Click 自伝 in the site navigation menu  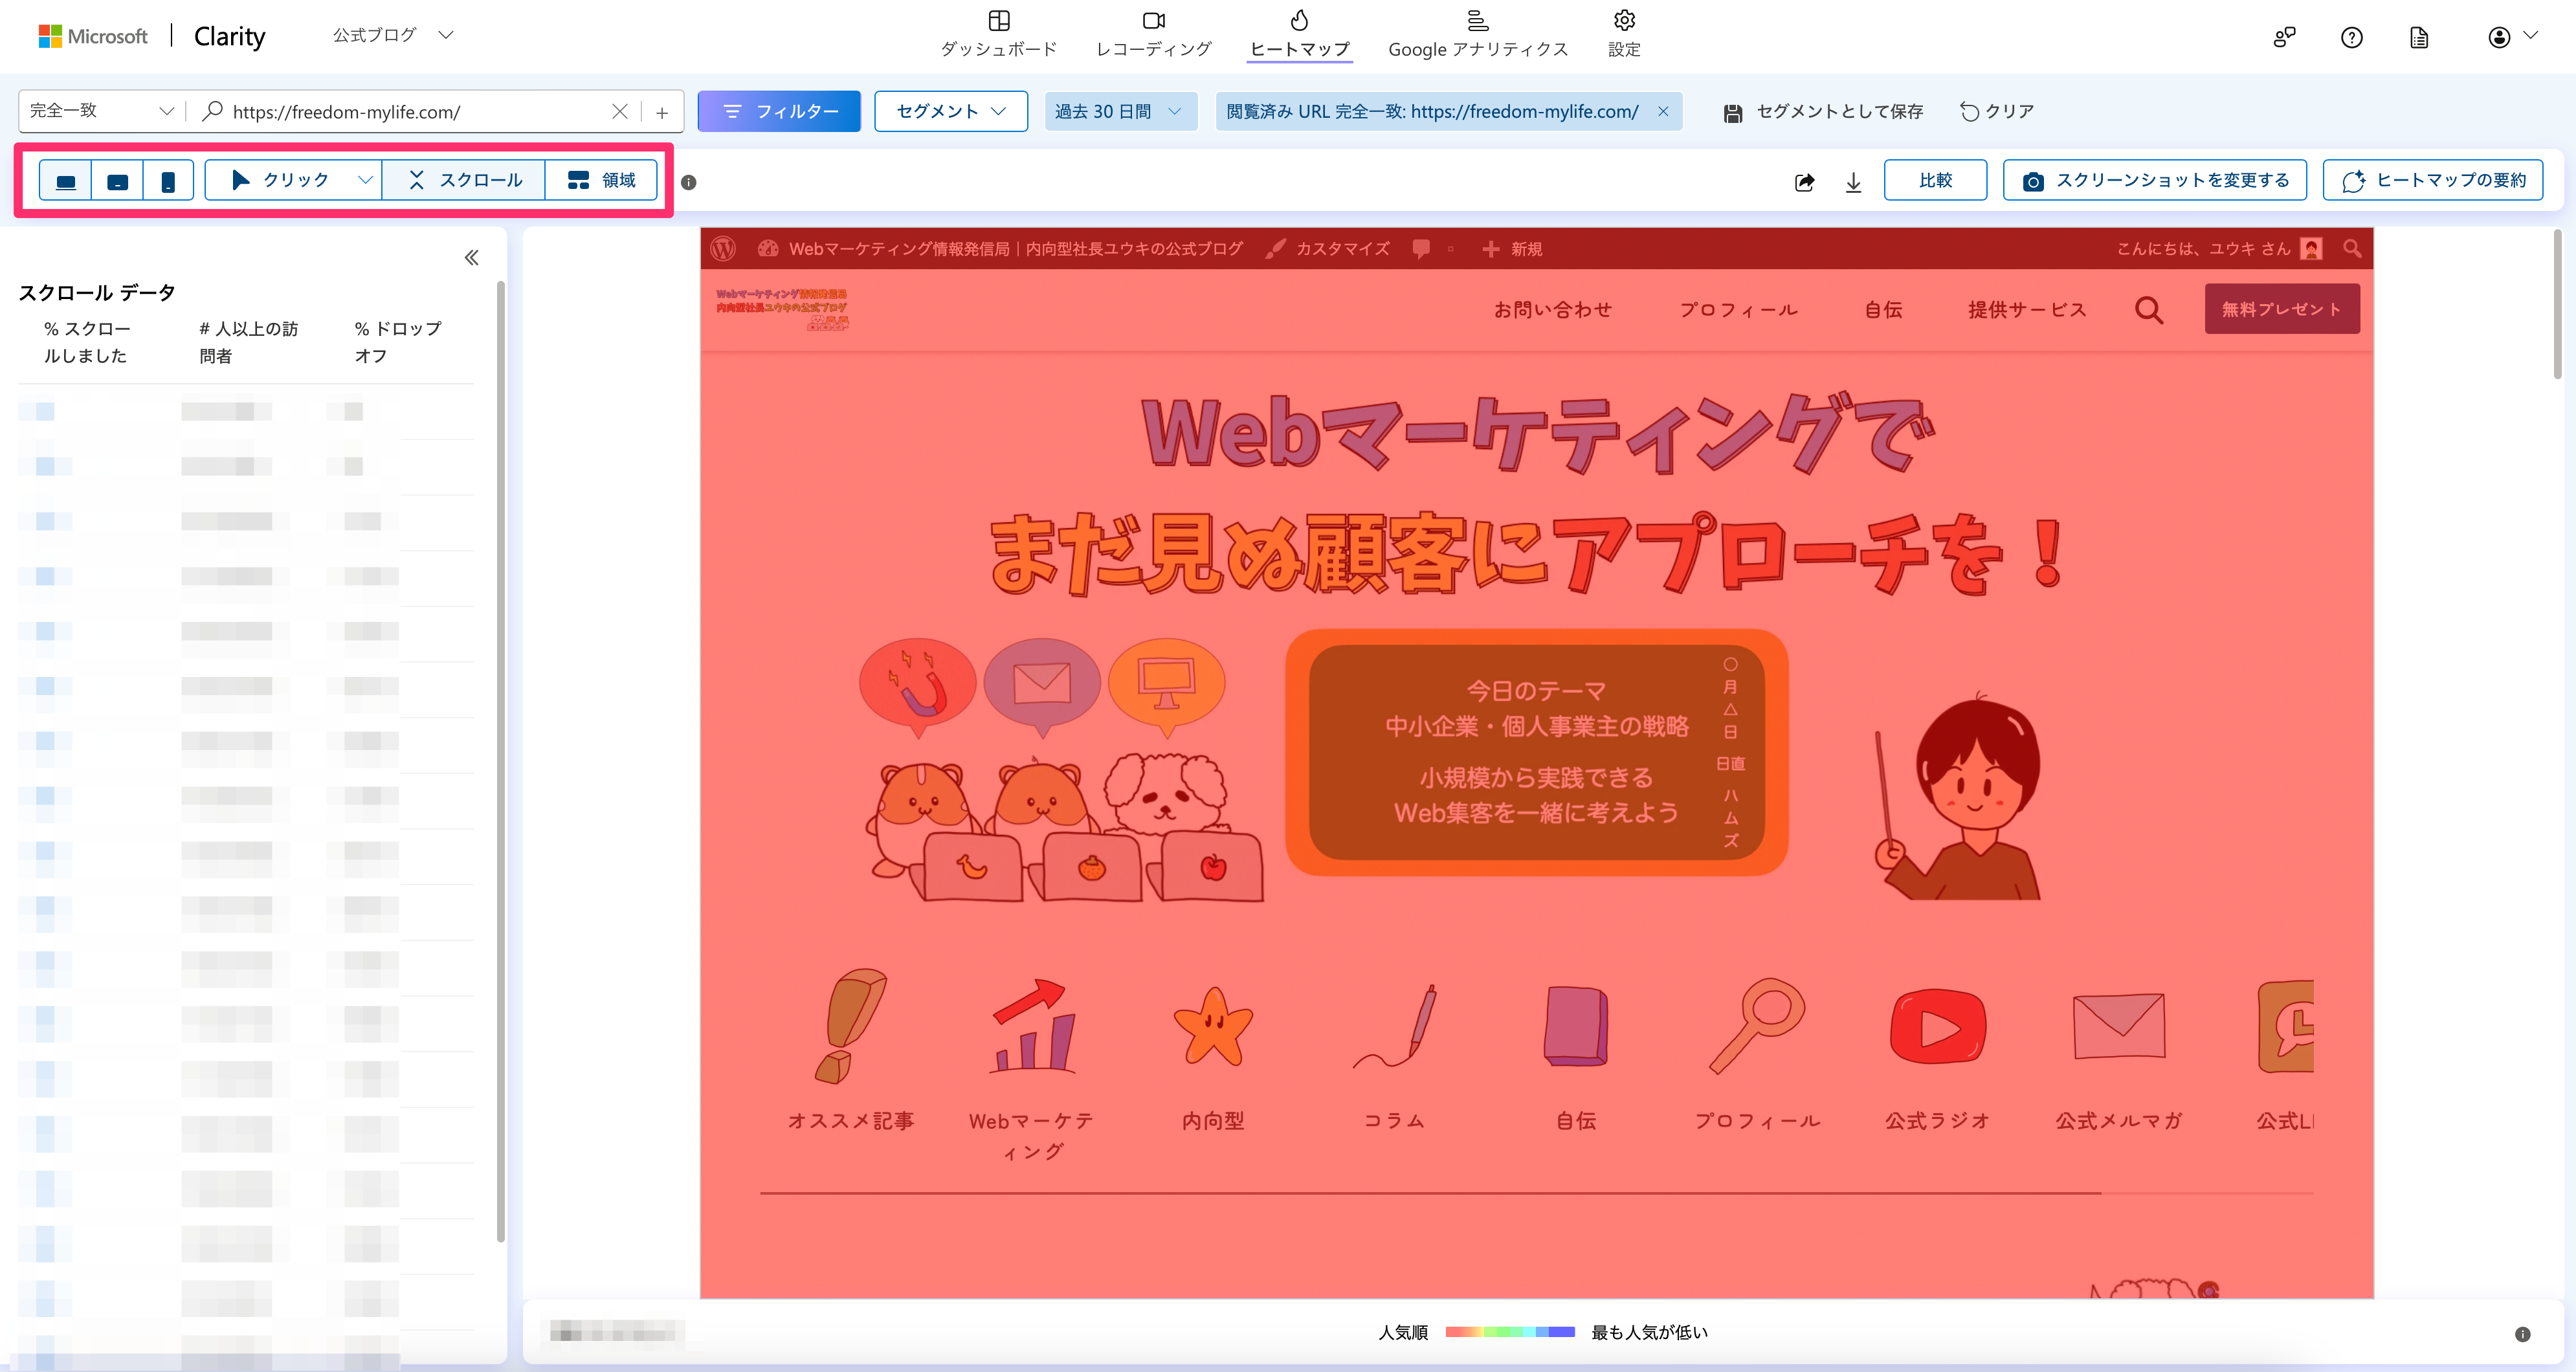pos(1883,309)
